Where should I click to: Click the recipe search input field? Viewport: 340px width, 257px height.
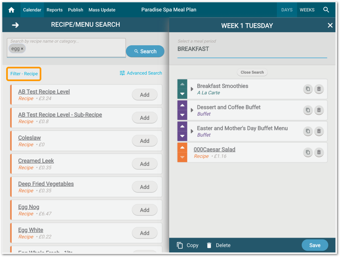coord(75,49)
